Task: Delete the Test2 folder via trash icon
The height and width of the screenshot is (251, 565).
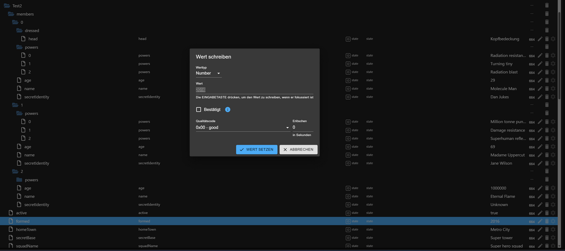Action: point(547,5)
